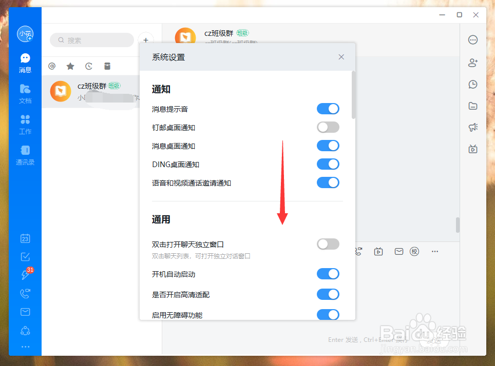Toggle 消息提示音 switch off
This screenshot has height=366, width=495.
point(328,109)
